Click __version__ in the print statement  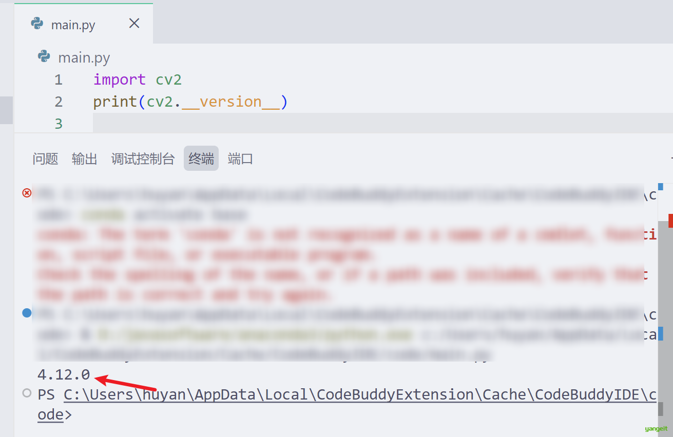click(231, 102)
